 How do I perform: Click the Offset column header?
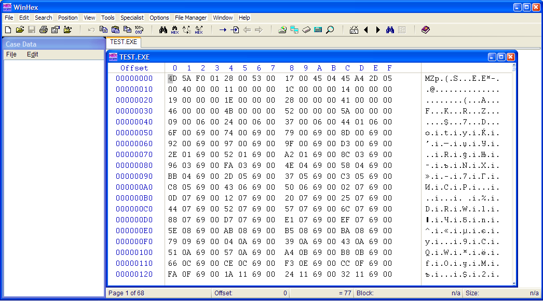134,68
